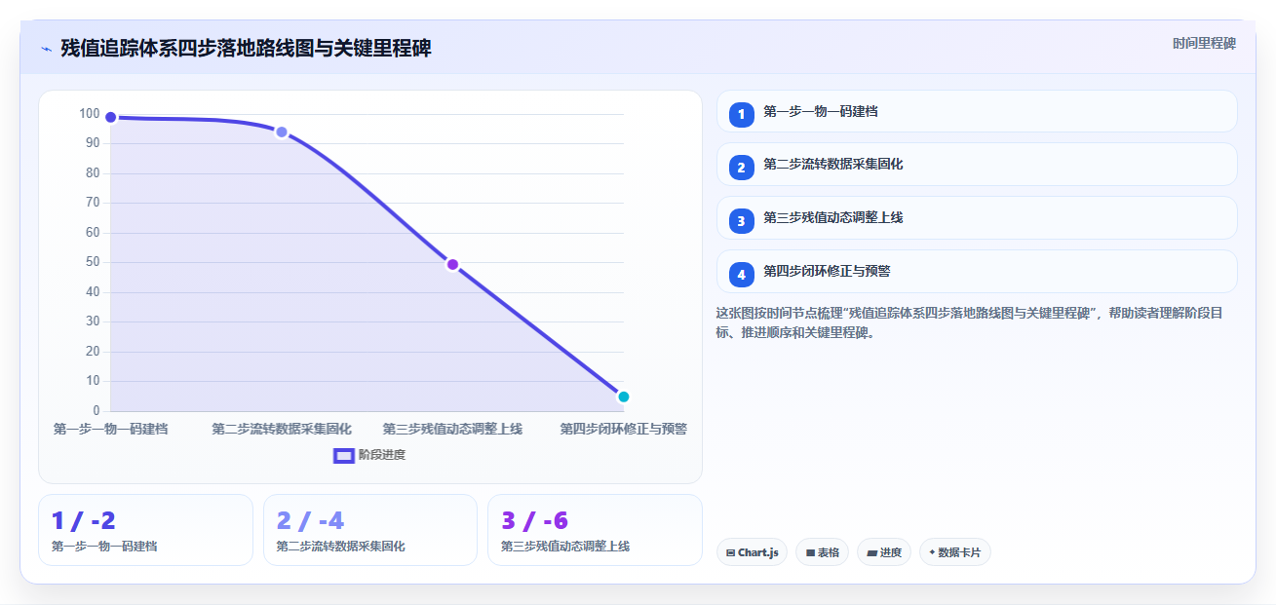Click the 表格 tag chip
The width and height of the screenshot is (1276, 605).
(823, 552)
